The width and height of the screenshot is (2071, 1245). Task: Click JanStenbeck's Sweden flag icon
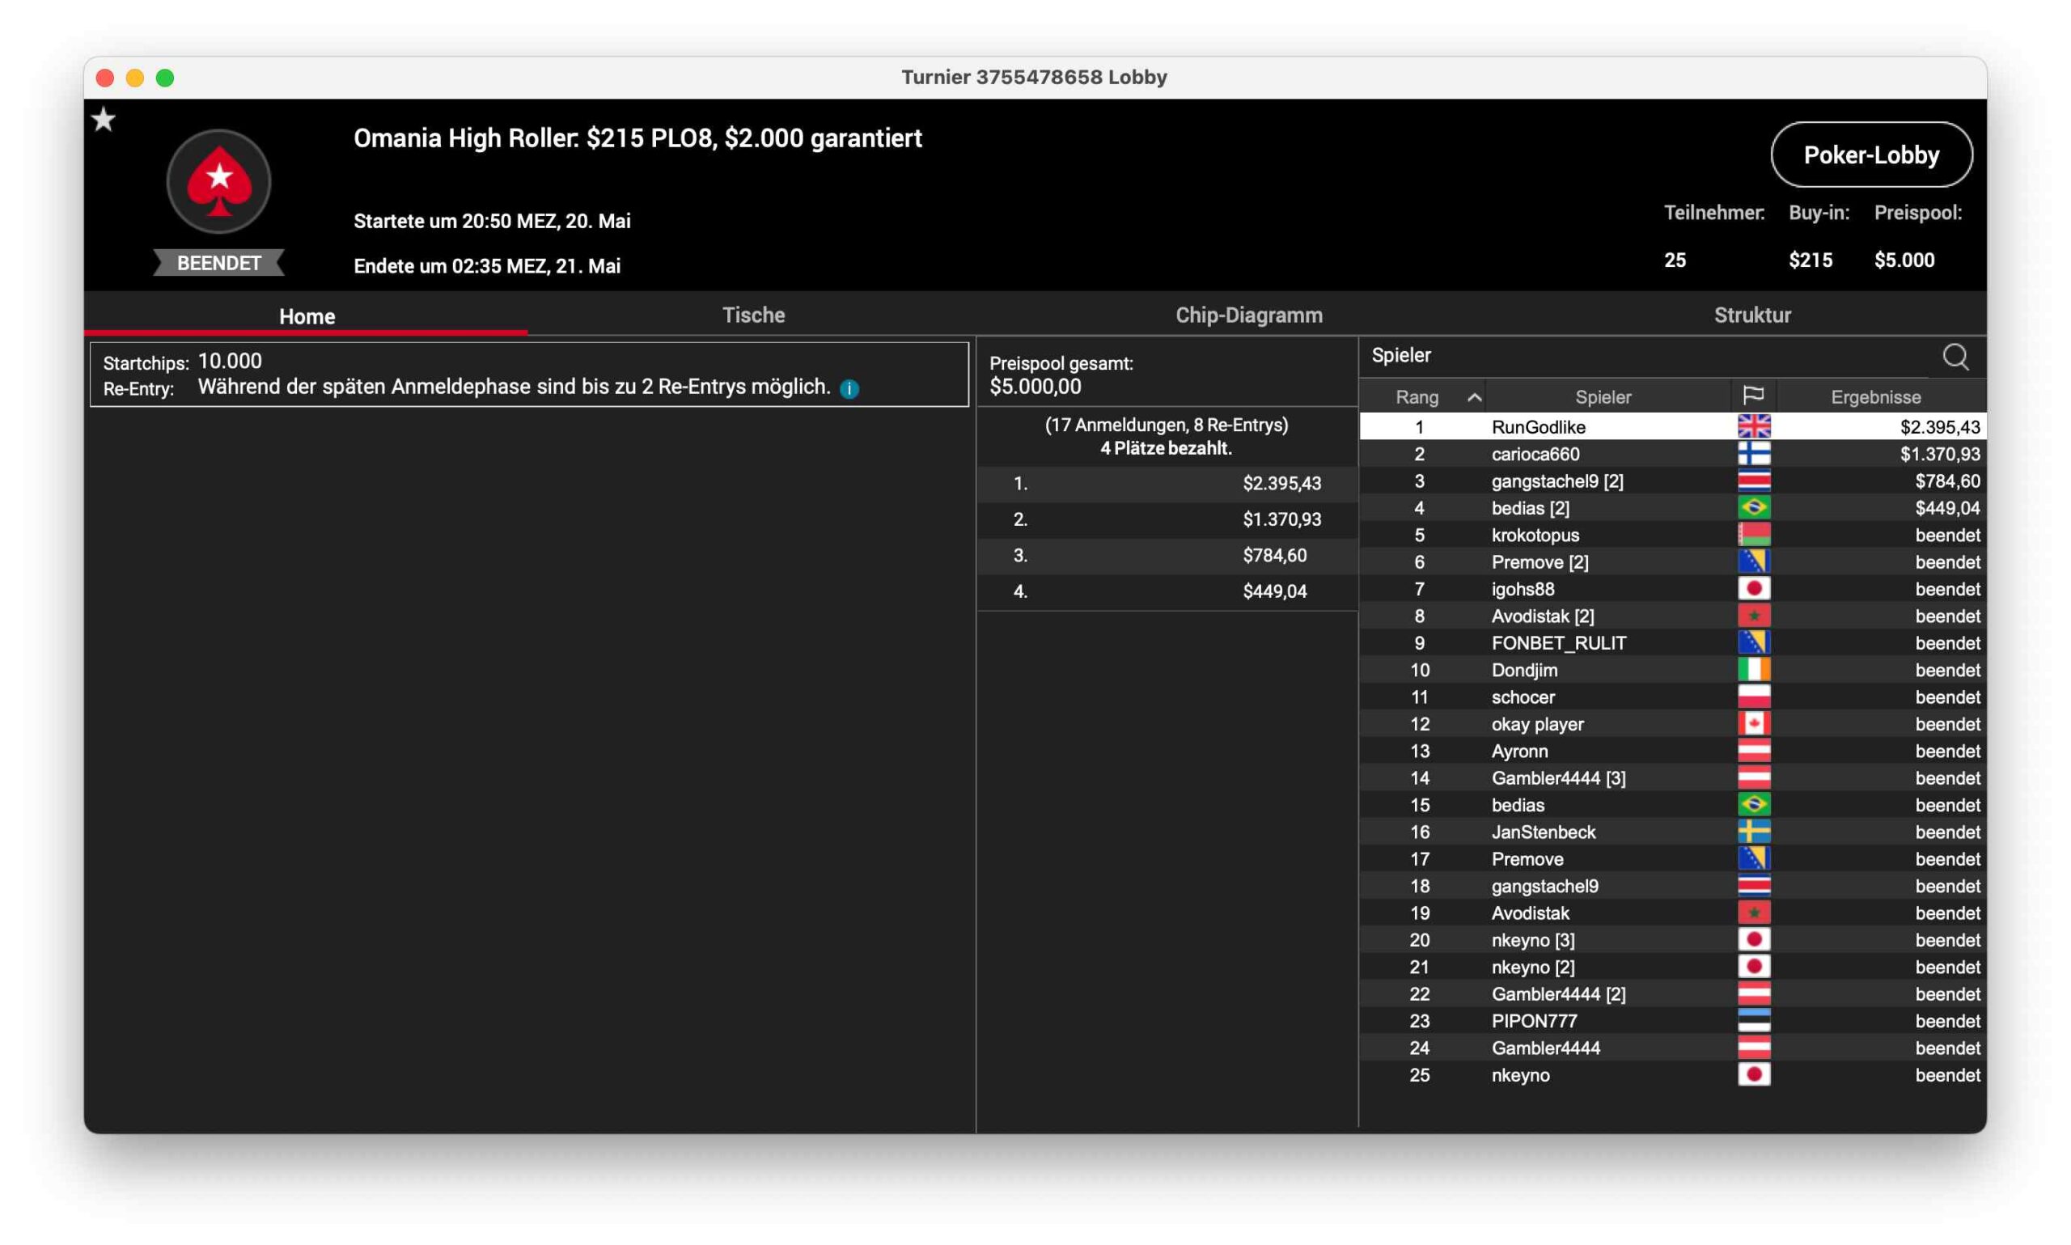[1753, 832]
